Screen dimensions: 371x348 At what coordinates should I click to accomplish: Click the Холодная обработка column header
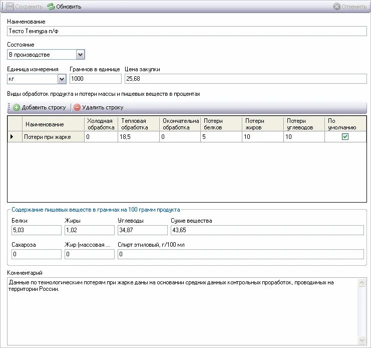pos(101,124)
